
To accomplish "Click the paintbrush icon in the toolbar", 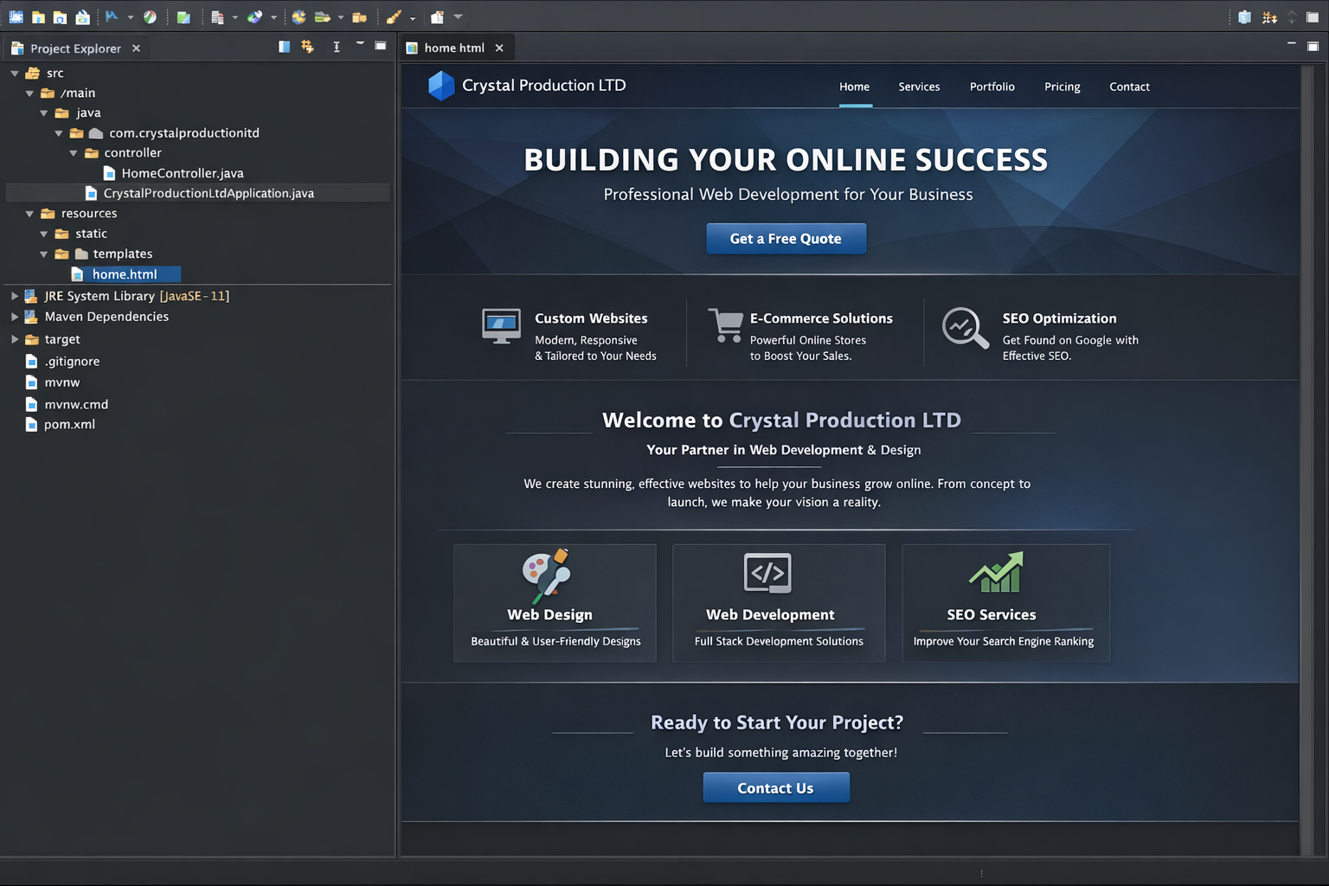I will point(394,16).
